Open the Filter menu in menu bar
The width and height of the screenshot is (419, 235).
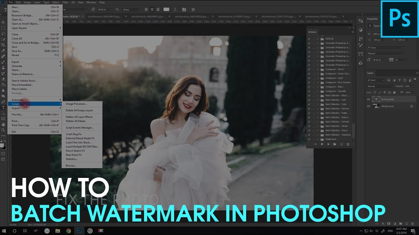(65, 2)
